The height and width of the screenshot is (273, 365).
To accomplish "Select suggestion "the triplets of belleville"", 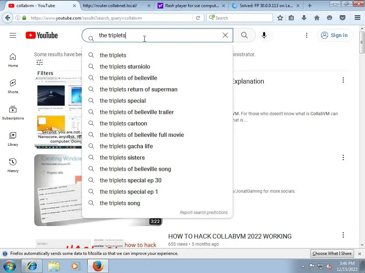I will tap(157, 78).
